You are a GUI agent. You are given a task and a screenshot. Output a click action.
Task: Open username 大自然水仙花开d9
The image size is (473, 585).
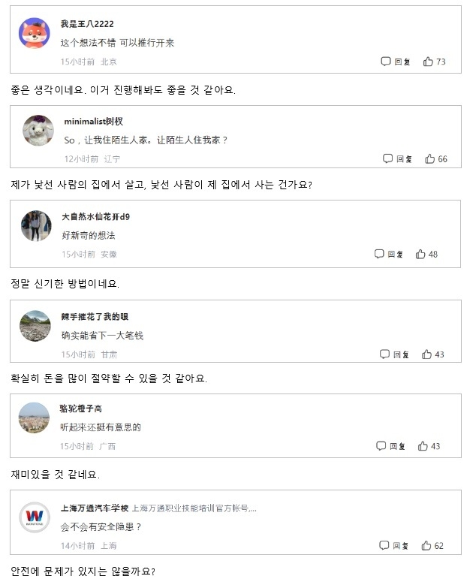[x=96, y=217]
